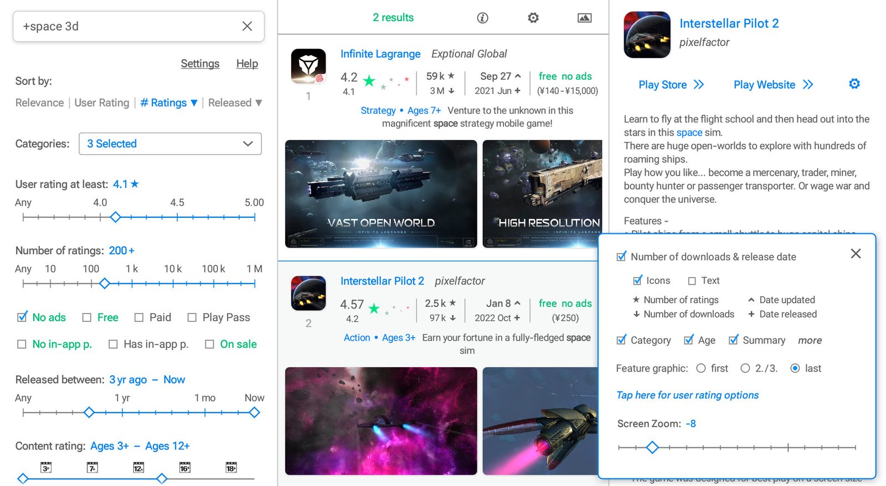Open the Released sort dropdown
This screenshot has height=486, width=886.
click(x=235, y=103)
